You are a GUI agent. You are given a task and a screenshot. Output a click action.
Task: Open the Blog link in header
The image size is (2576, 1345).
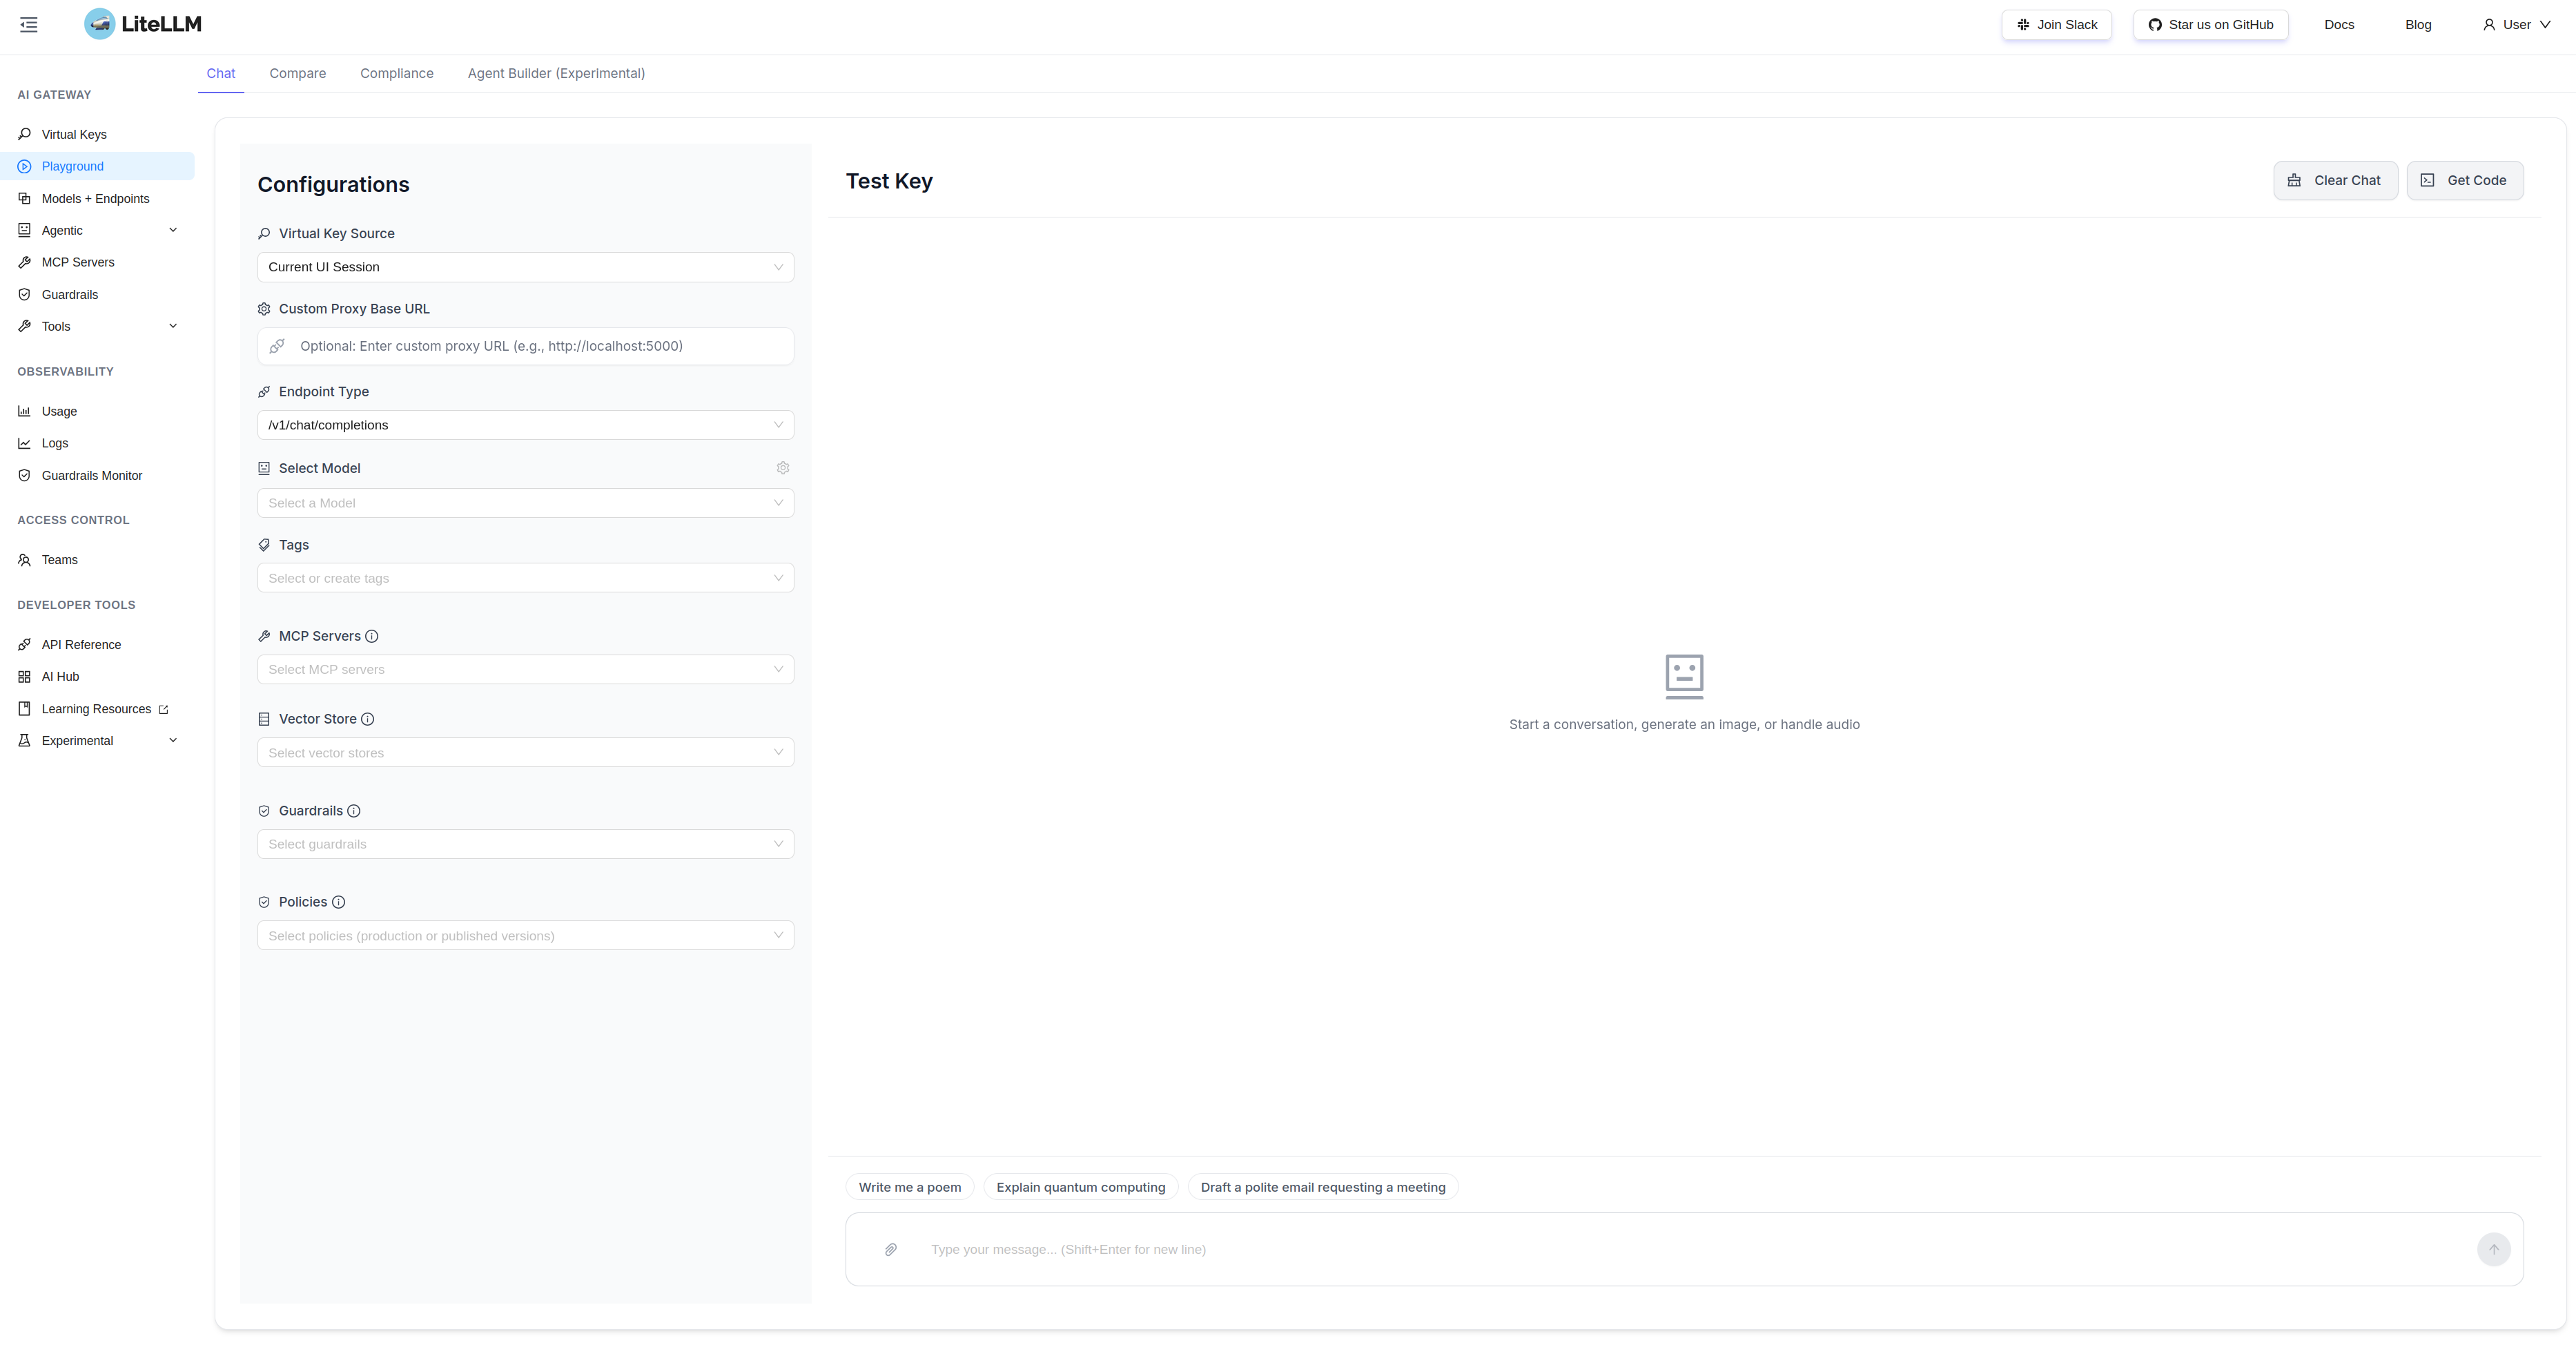2418,25
